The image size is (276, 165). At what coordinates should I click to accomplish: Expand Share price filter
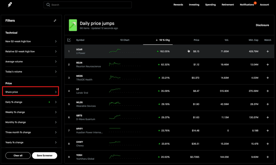click(x=31, y=91)
